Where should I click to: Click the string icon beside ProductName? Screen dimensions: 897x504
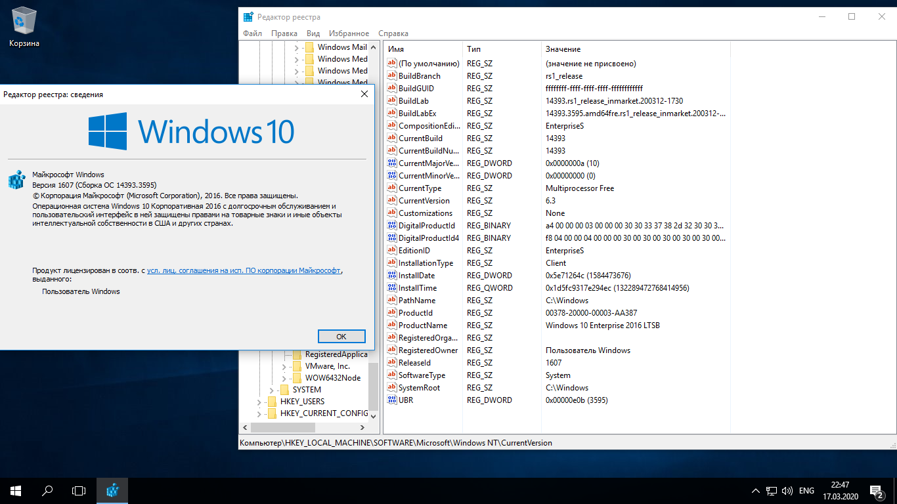392,325
